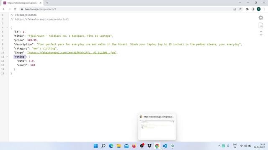
Task: Click the address bar URL
Action: 40,9
